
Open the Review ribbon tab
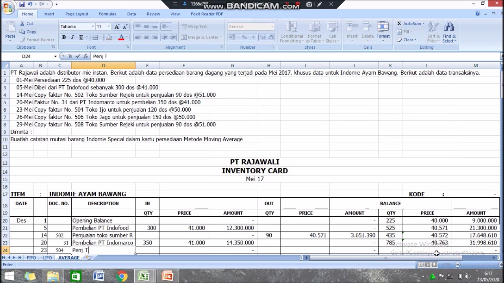(153, 14)
